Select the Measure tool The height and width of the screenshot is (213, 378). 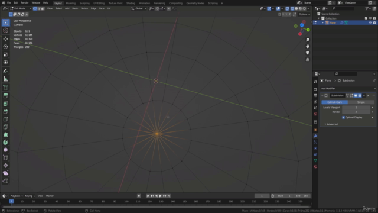coord(5,79)
